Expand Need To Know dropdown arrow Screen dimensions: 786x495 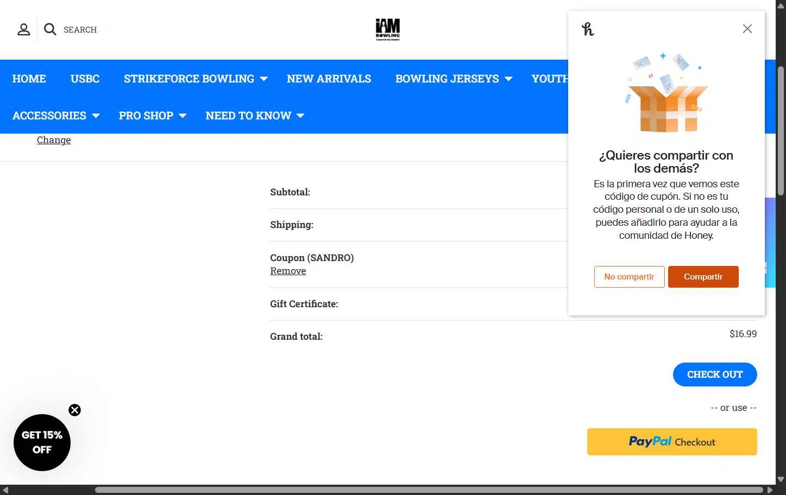[300, 116]
